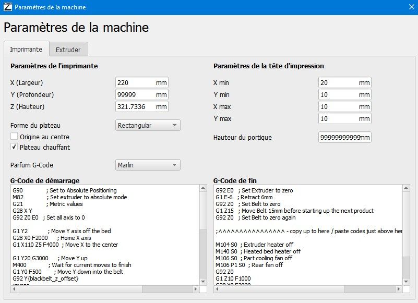
Task: Click the 'G1 Y2' Move Y axis off line
Action: tap(62, 231)
